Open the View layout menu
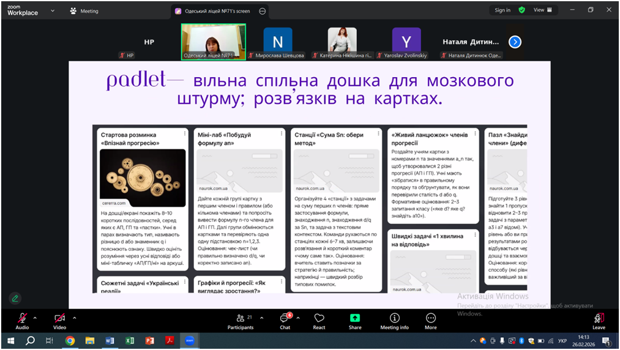 [x=542, y=10]
